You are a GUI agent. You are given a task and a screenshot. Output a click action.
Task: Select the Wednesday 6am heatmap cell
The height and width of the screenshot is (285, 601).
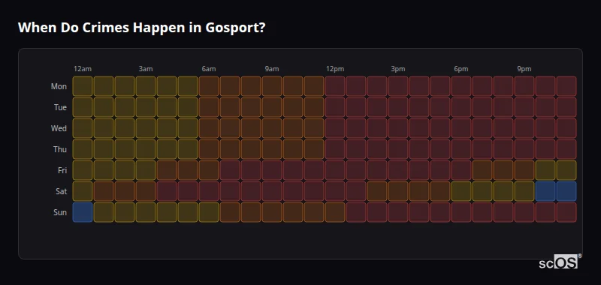(209, 128)
